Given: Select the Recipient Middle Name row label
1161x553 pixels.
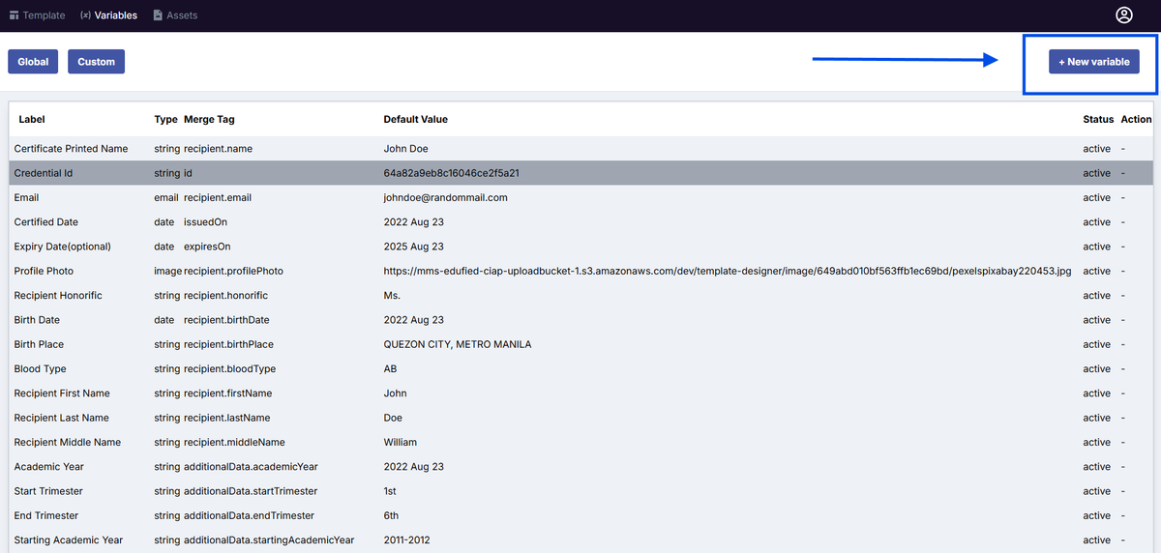Looking at the screenshot, I should pyautogui.click(x=68, y=442).
